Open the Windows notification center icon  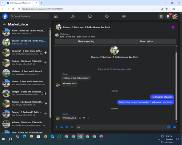pyautogui.click(x=177, y=139)
